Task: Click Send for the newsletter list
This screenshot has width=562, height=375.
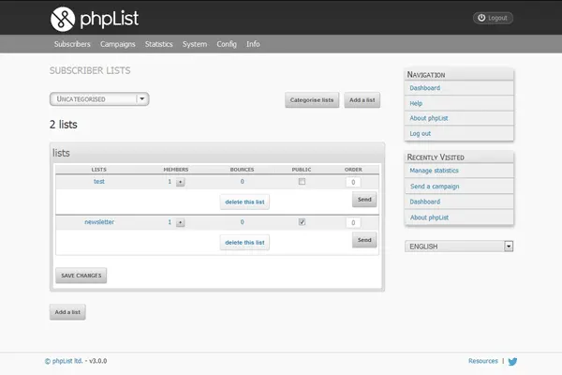Action: [x=364, y=240]
